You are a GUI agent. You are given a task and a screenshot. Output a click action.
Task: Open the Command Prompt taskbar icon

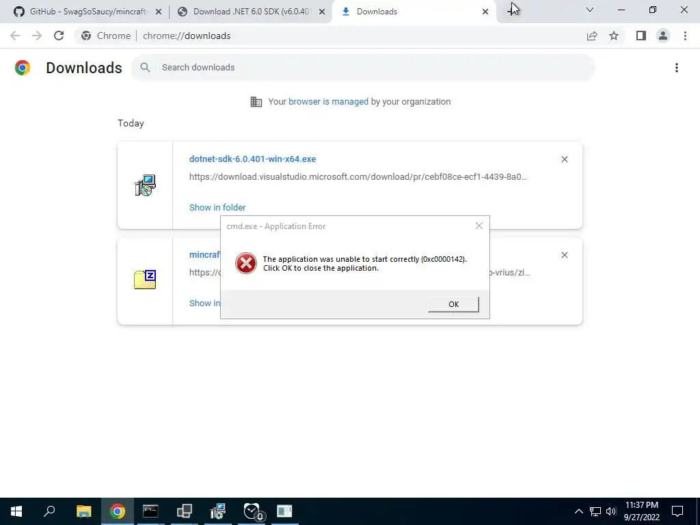pyautogui.click(x=150, y=511)
